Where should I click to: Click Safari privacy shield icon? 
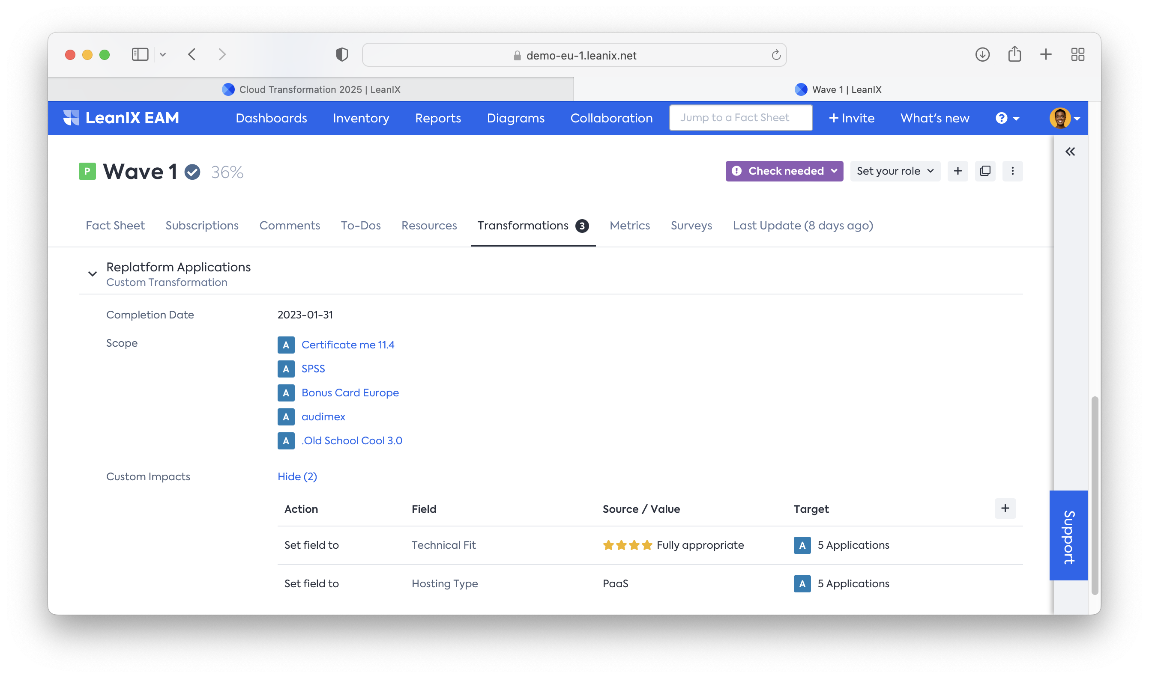341,54
